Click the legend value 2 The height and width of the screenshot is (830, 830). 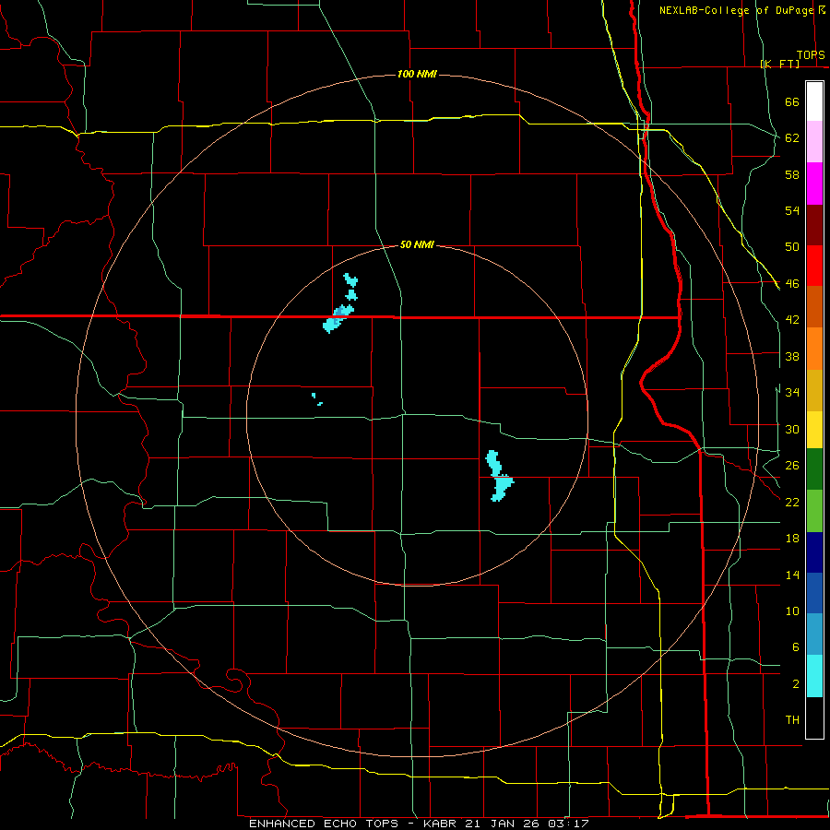tap(795, 684)
